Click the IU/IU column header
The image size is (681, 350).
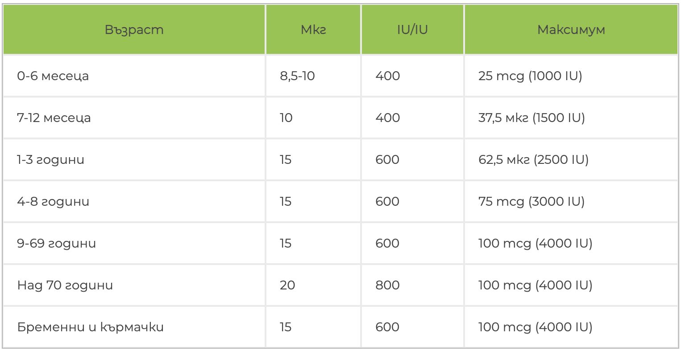[412, 30]
